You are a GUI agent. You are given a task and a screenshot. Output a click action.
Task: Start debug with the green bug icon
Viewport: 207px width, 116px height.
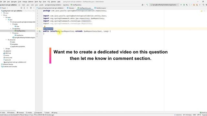184,5
